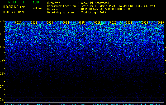
Task: Click the A504HB(yagi 4el) antenna value
Action: pyautogui.click(x=93, y=12)
